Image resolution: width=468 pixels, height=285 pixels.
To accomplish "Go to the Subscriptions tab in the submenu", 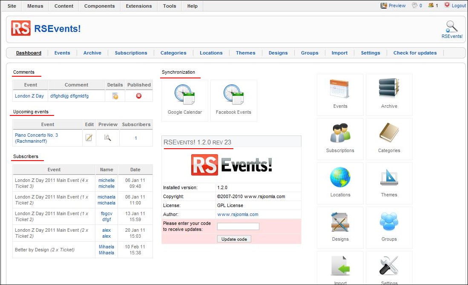I will click(x=131, y=53).
